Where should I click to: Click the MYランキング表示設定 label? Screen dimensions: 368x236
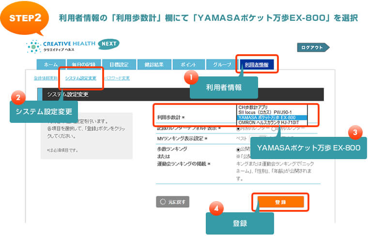pyautogui.click(x=182, y=138)
